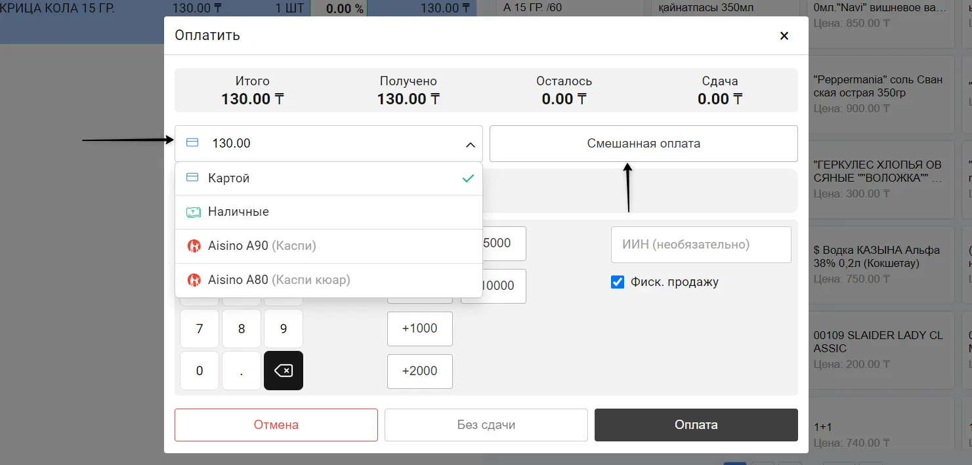
Task: Uncheck the Фиск. продажу checkbox
Action: point(618,282)
